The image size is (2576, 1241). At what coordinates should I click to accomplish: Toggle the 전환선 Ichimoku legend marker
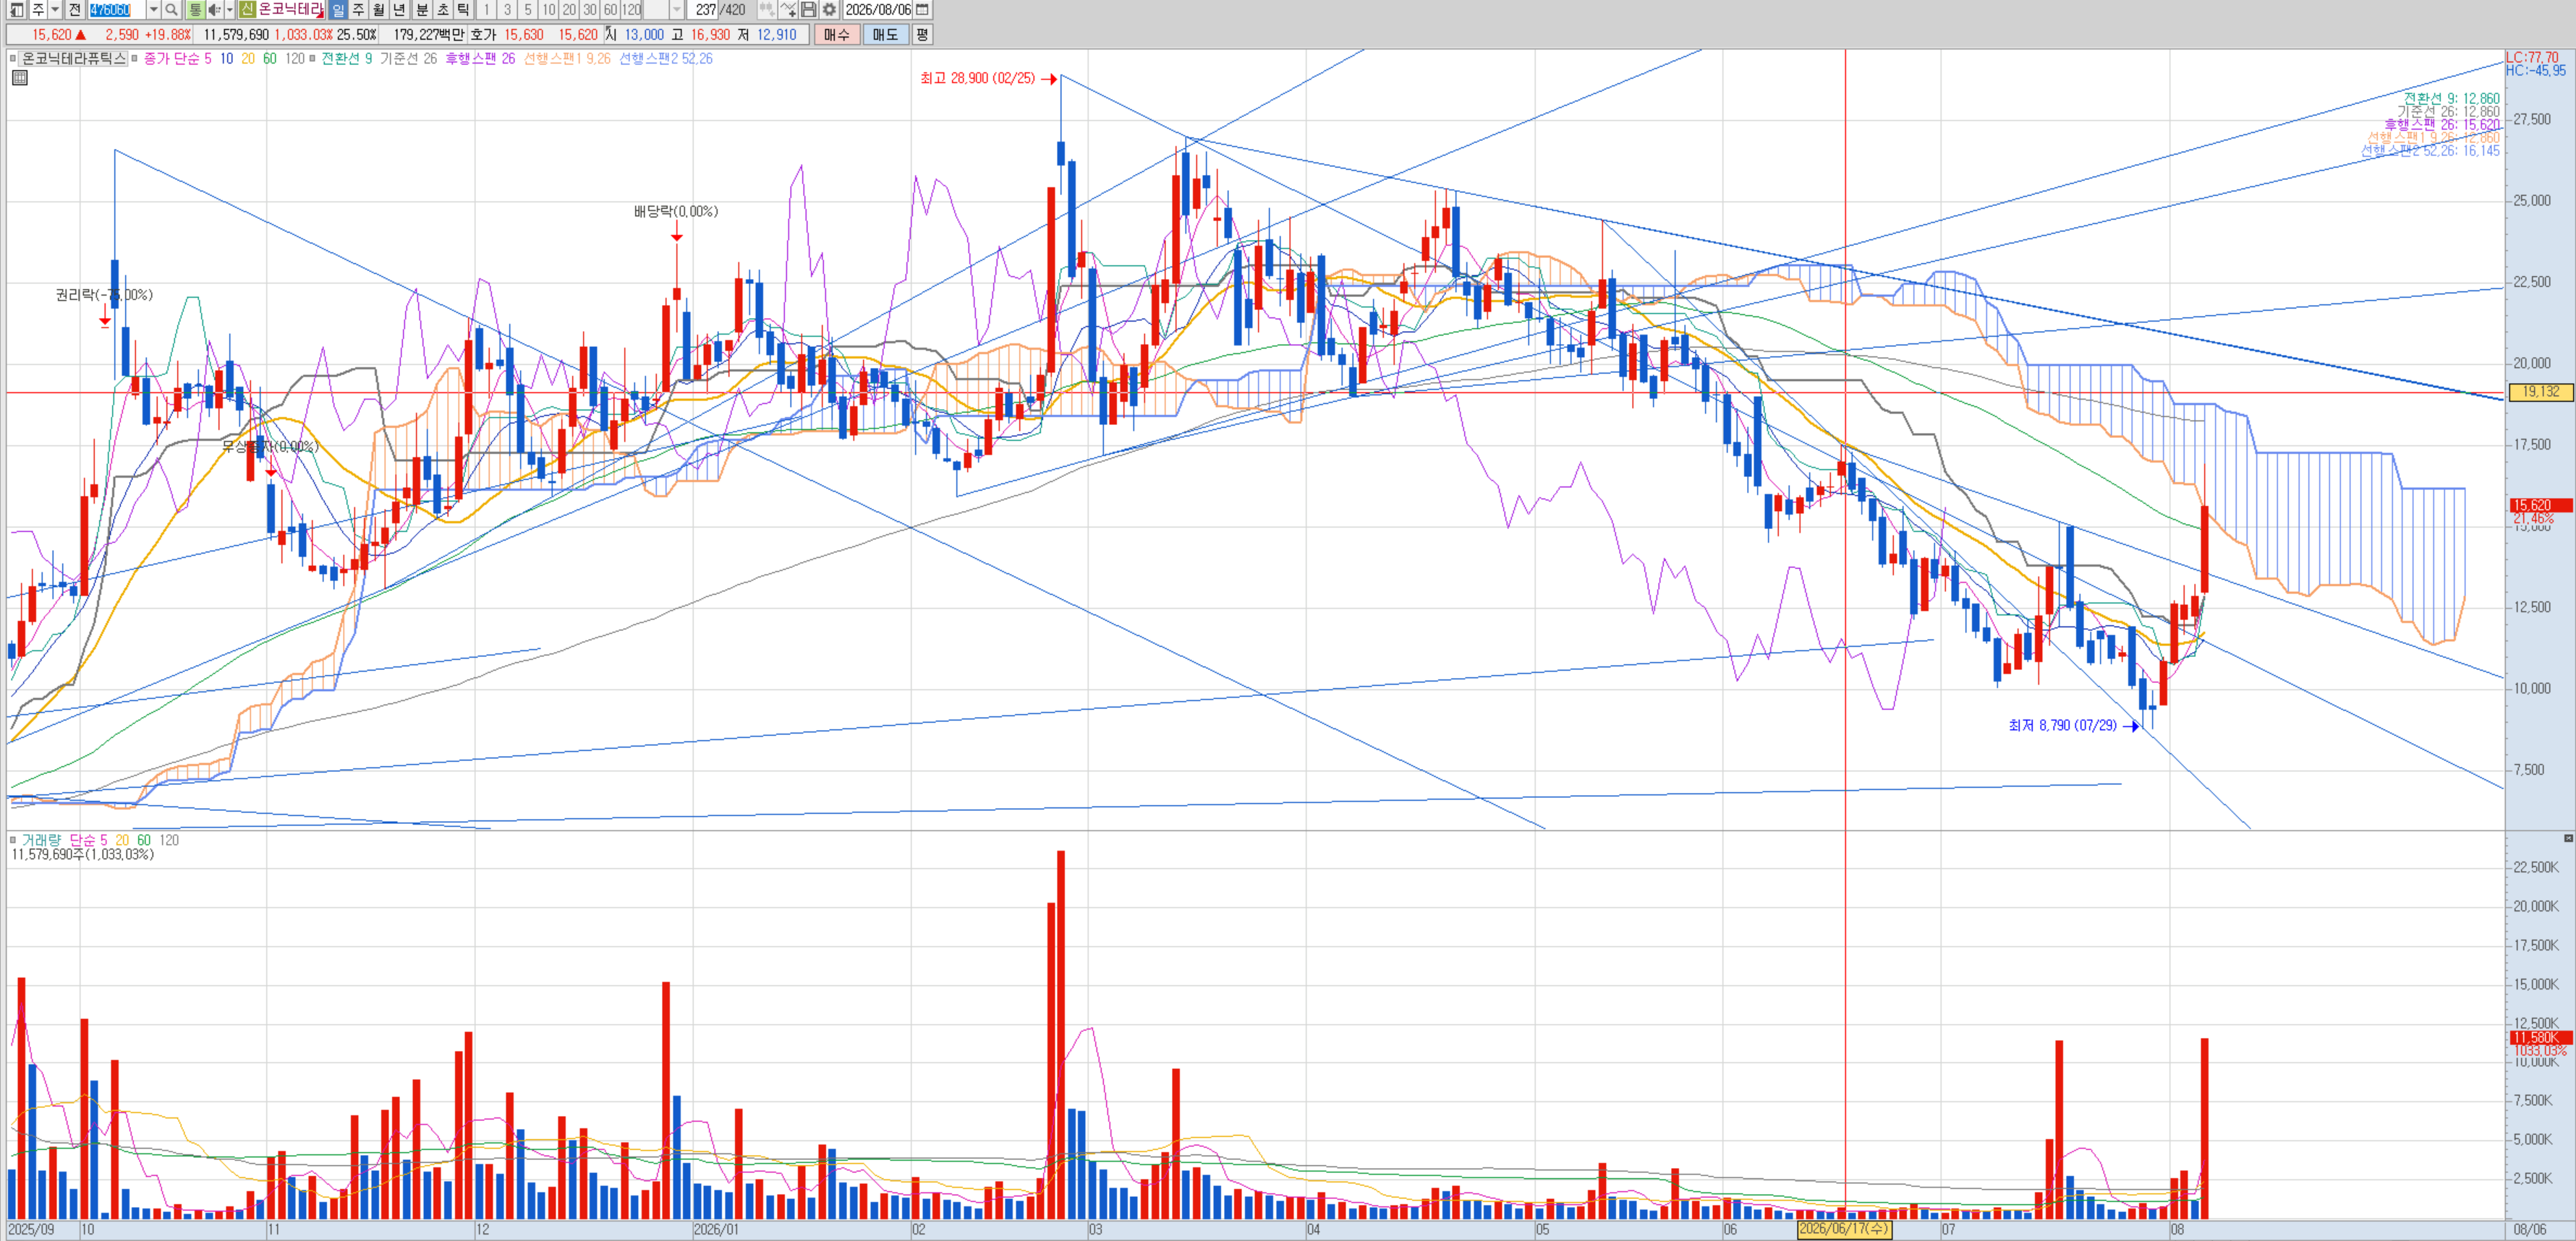312,59
